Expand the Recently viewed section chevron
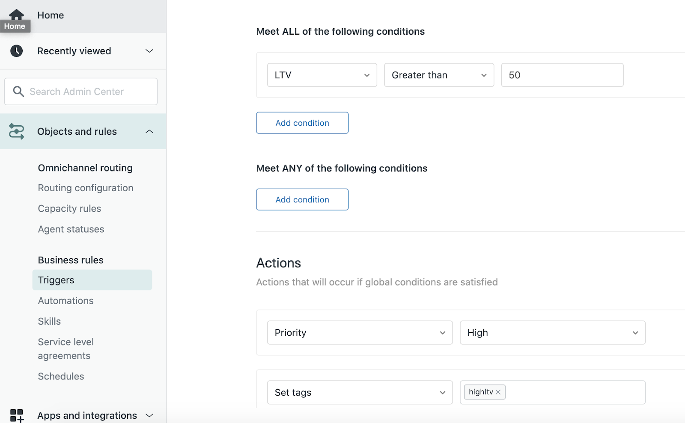This screenshot has height=423, width=685. pyautogui.click(x=149, y=51)
